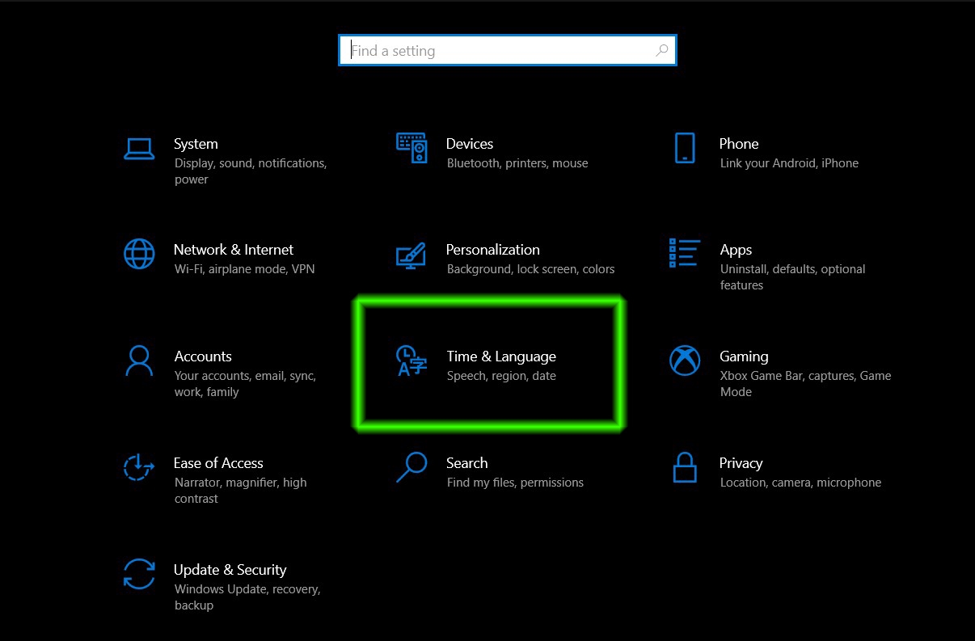Open Apps settings title
The width and height of the screenshot is (975, 641).
(736, 250)
